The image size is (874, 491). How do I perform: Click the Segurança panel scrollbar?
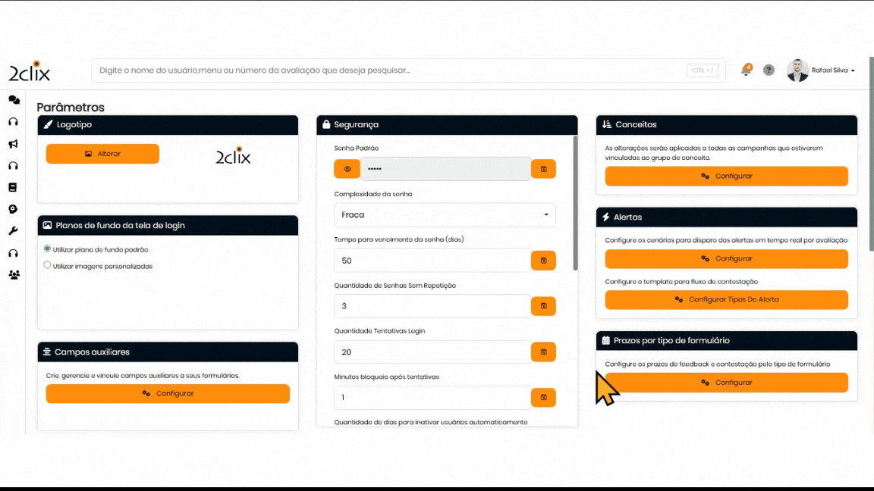point(574,205)
